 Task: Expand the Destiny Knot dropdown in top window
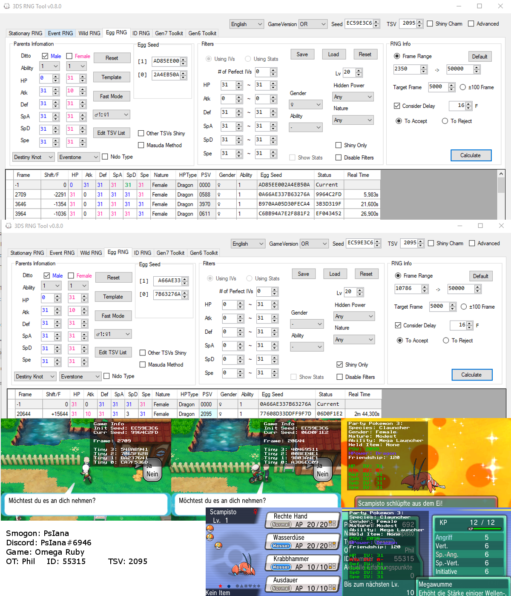(34, 157)
